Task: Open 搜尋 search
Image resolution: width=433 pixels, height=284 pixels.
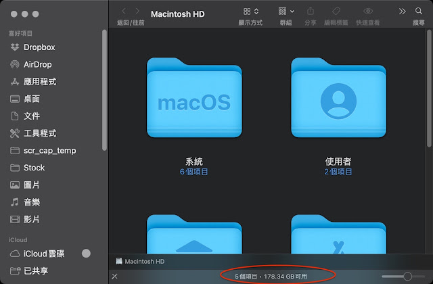Action: (419, 11)
